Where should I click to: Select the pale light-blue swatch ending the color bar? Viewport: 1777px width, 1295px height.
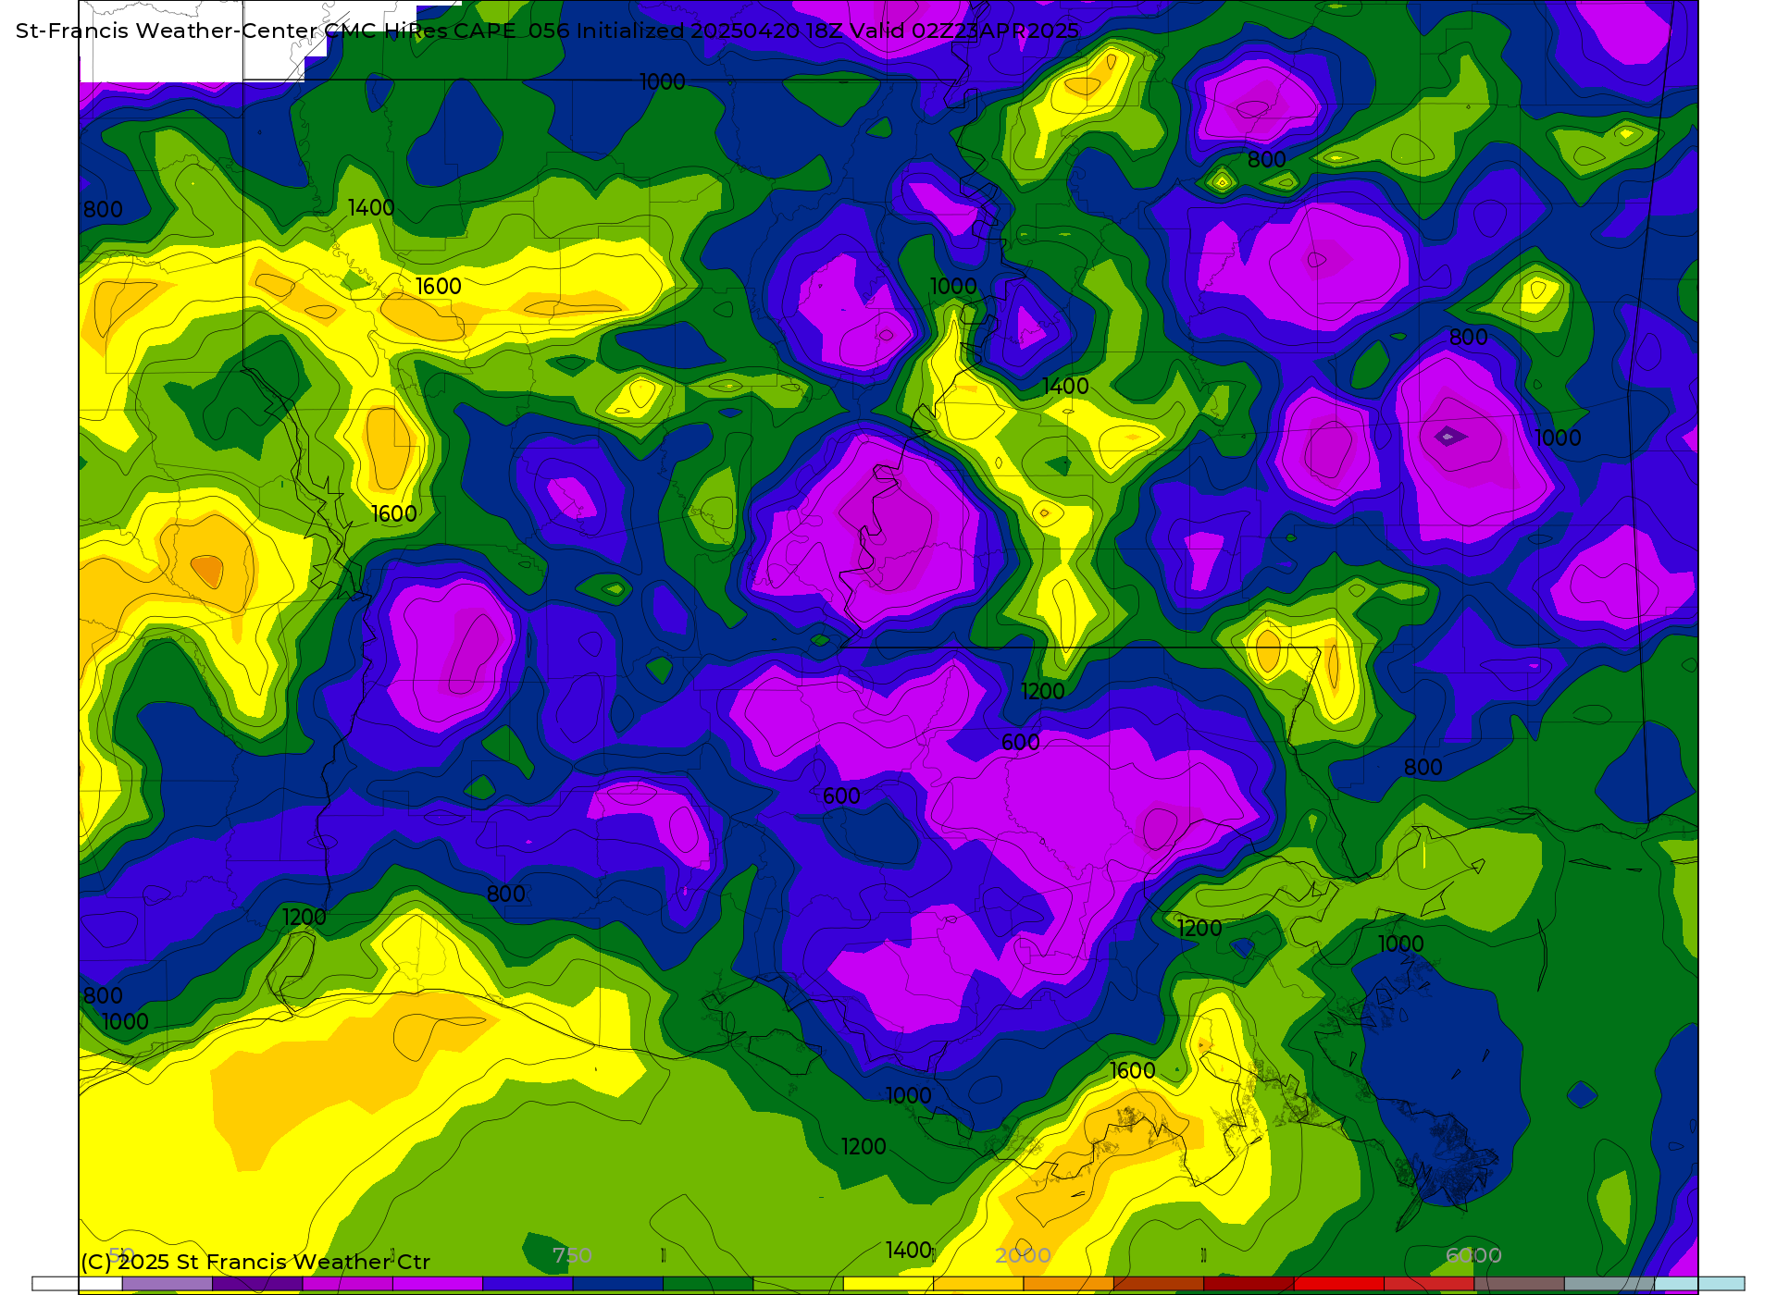(1699, 1284)
